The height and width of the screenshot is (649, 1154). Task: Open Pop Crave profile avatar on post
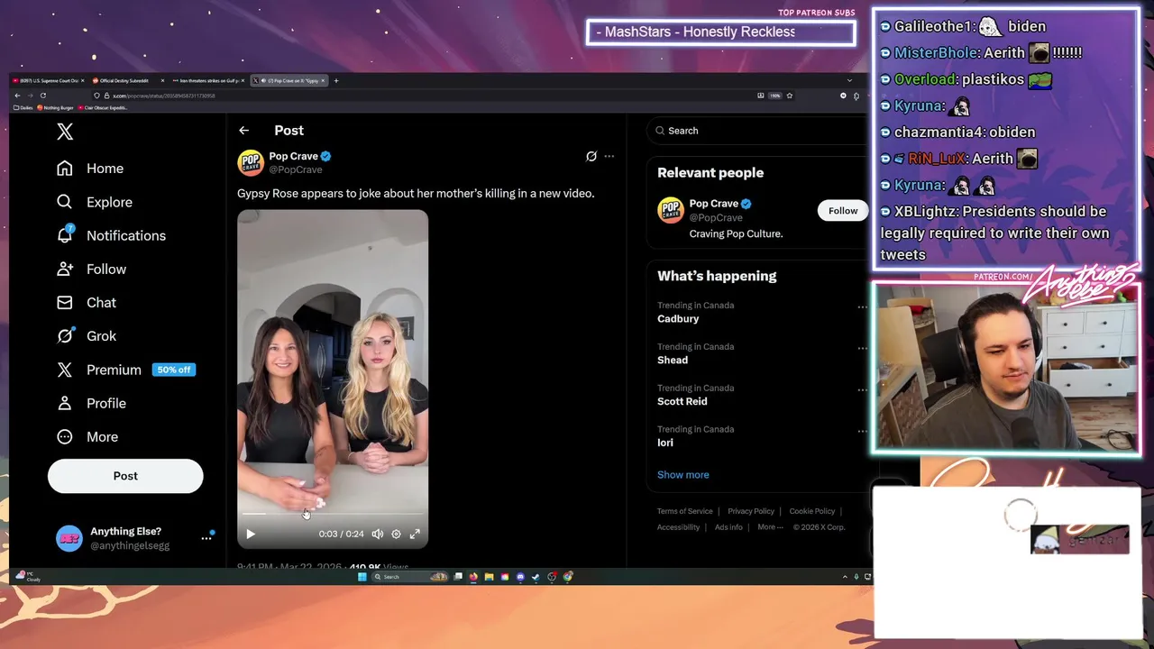(251, 162)
